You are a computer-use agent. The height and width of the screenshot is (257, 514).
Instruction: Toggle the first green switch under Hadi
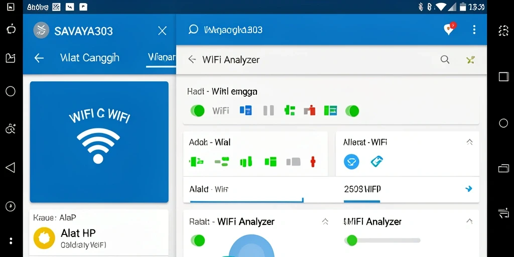197,111
